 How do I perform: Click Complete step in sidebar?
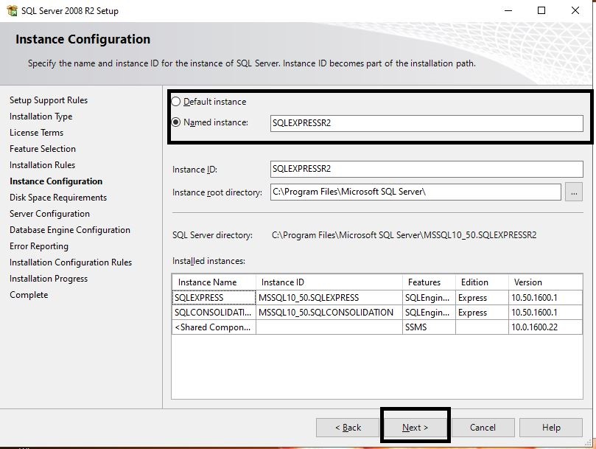[x=29, y=295]
